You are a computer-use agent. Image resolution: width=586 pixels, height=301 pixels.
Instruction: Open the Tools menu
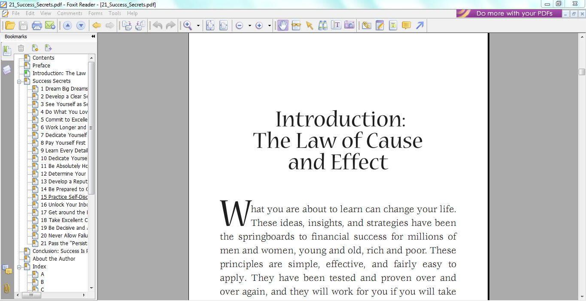coord(115,13)
